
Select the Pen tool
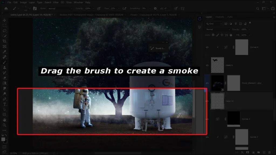4,99
